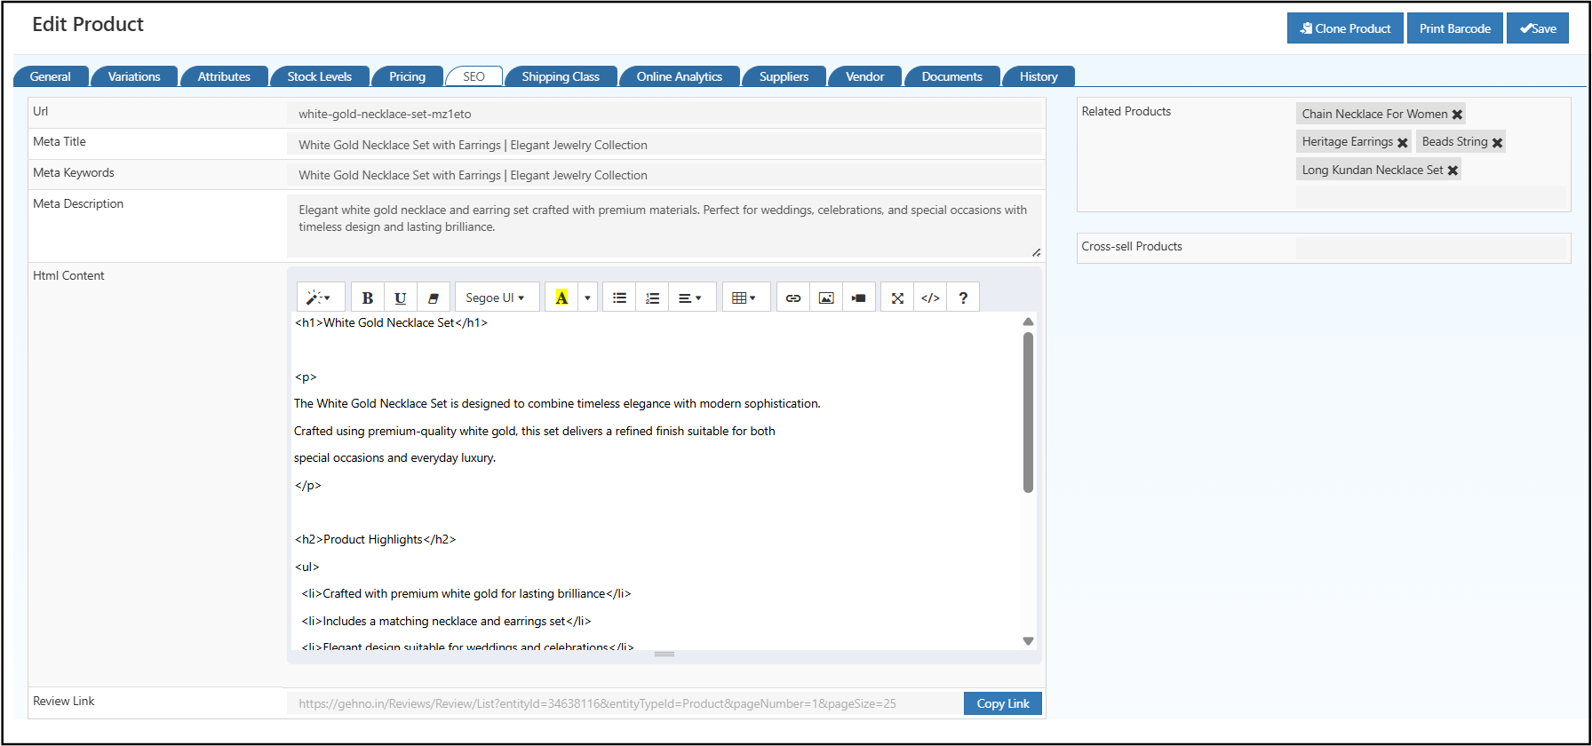The width and height of the screenshot is (1592, 746).
Task: Open the text color dropdown arrow
Action: click(x=587, y=298)
